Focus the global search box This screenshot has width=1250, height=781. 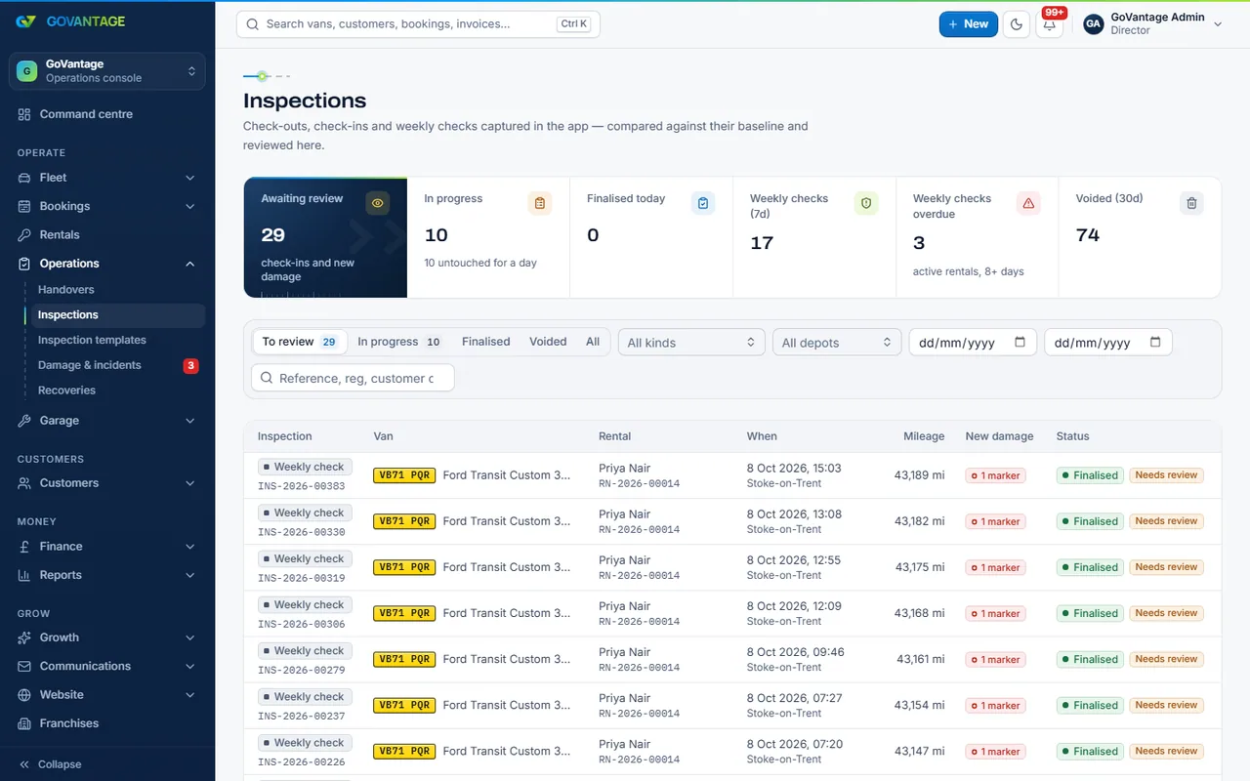418,24
